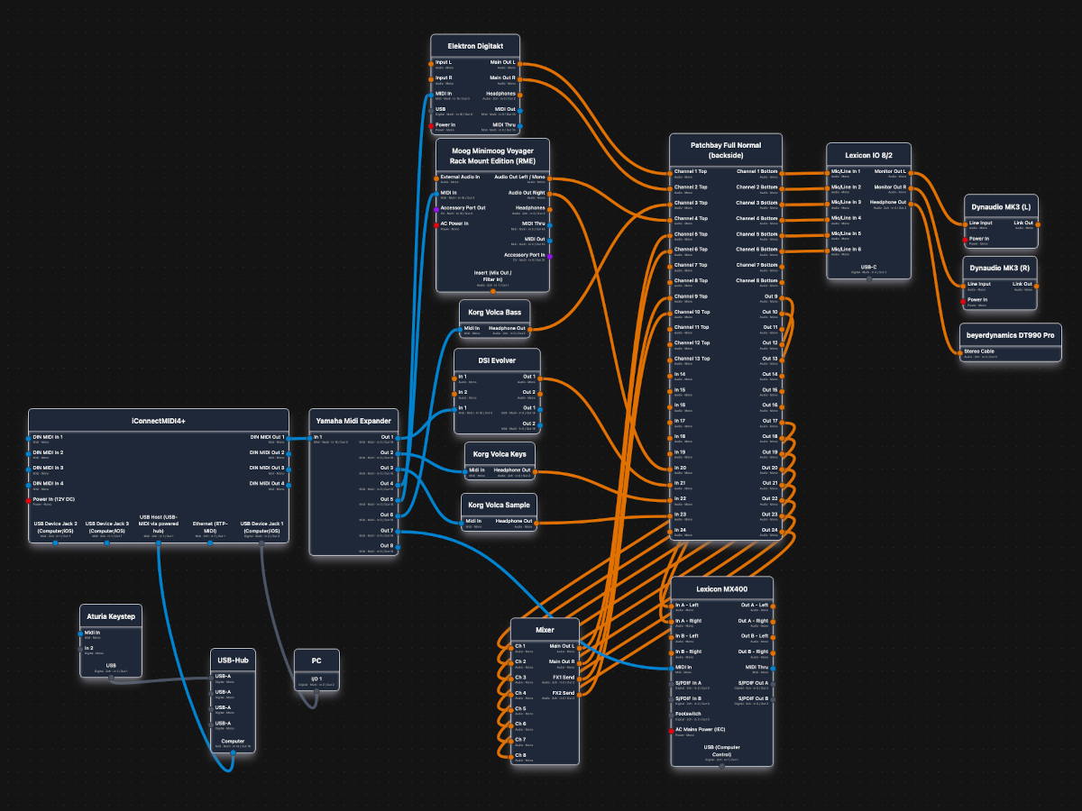This screenshot has width=1082, height=811.
Task: Click the Lexicon IO 8/2 node title
Action: click(x=867, y=154)
